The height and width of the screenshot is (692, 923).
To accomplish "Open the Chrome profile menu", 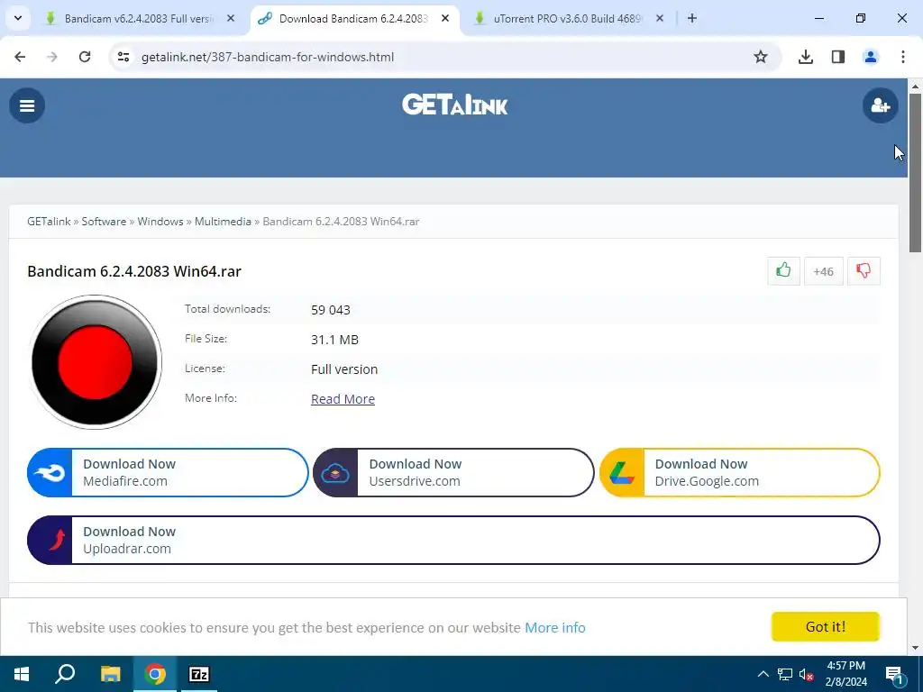I will point(871,57).
